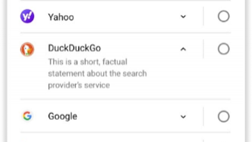Click the purple Yahoo logo icon

tap(27, 16)
